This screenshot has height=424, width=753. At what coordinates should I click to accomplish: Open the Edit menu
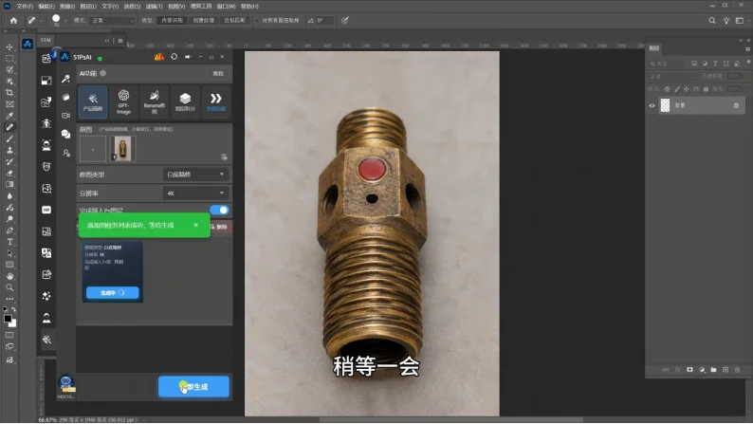(x=46, y=7)
